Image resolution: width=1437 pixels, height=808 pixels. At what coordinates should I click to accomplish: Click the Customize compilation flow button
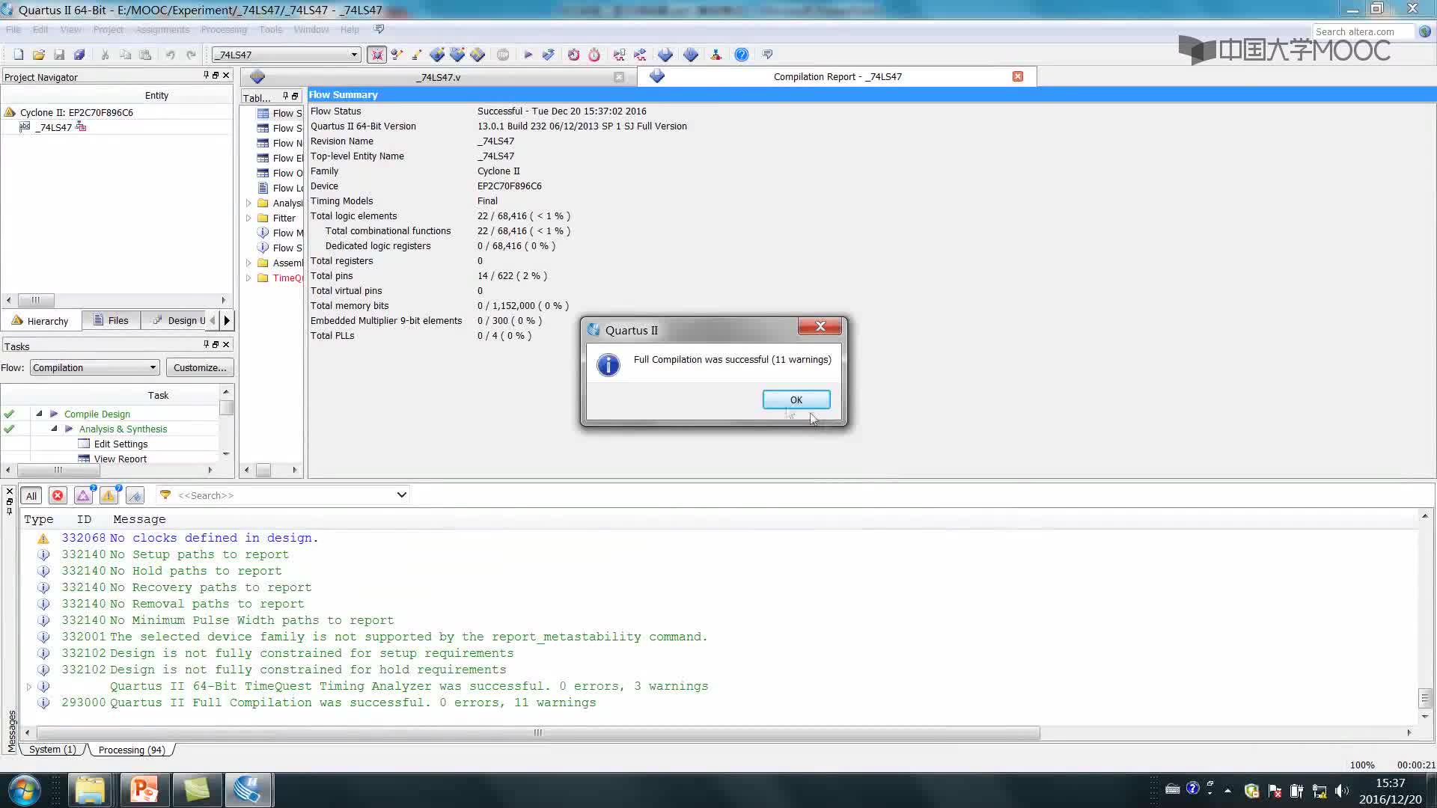(x=198, y=368)
